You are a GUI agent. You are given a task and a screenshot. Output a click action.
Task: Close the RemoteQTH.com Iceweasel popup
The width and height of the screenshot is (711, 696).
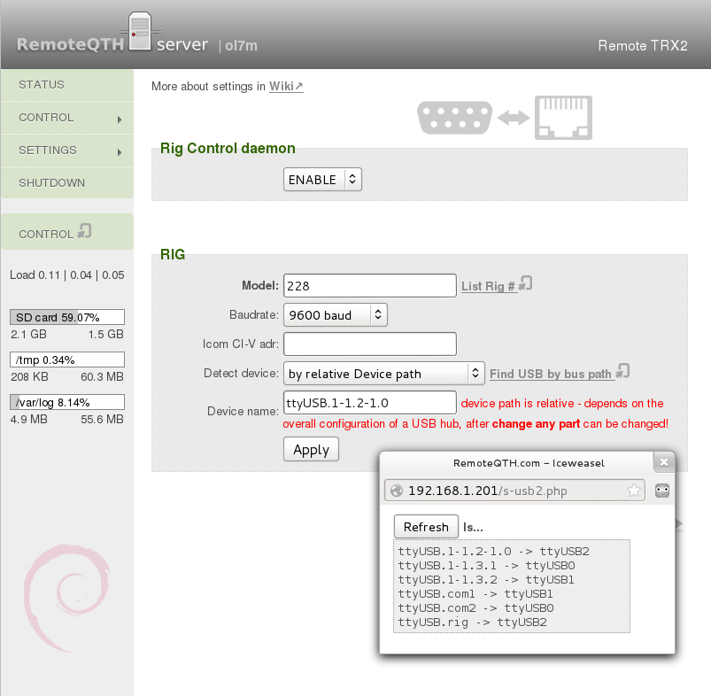[664, 462]
